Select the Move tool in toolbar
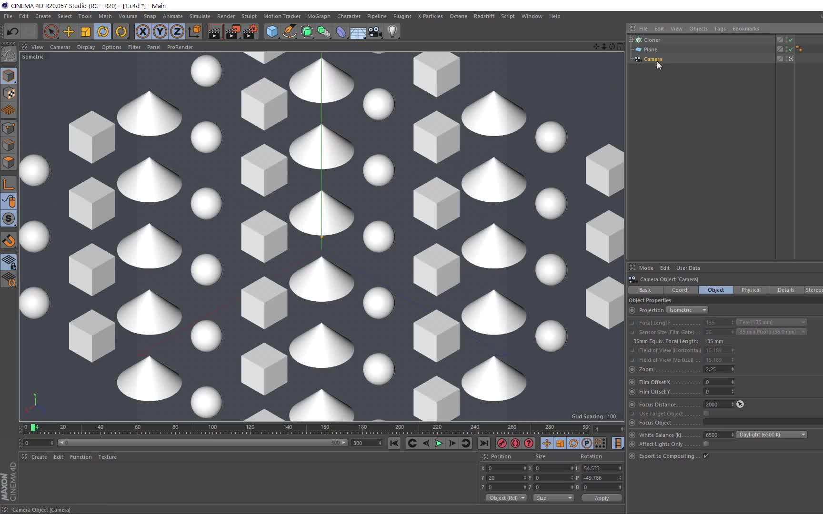Viewport: 823px width, 514px height. pyautogui.click(x=69, y=32)
